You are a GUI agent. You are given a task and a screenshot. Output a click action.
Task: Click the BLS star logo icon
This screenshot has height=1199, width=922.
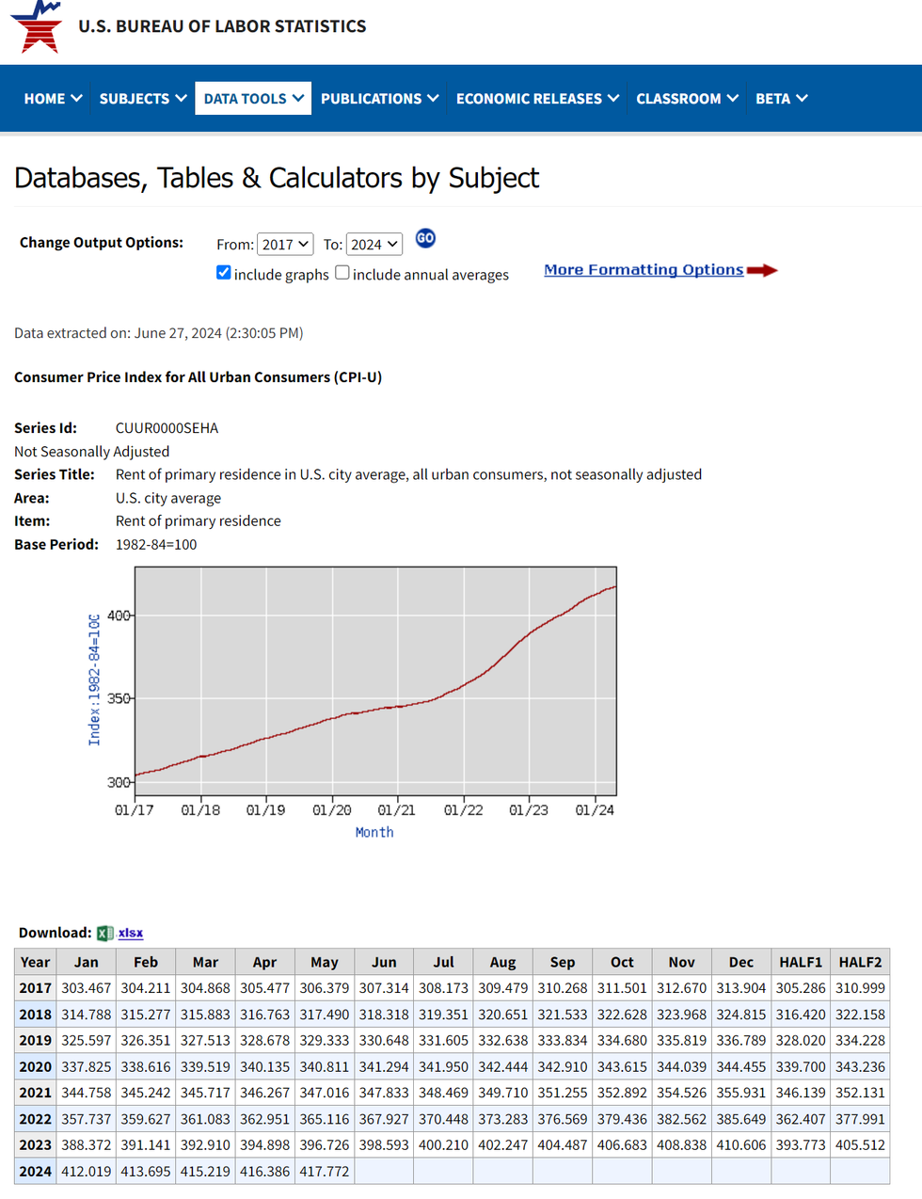[38, 26]
